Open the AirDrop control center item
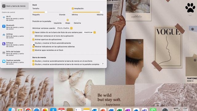 [15, 36]
